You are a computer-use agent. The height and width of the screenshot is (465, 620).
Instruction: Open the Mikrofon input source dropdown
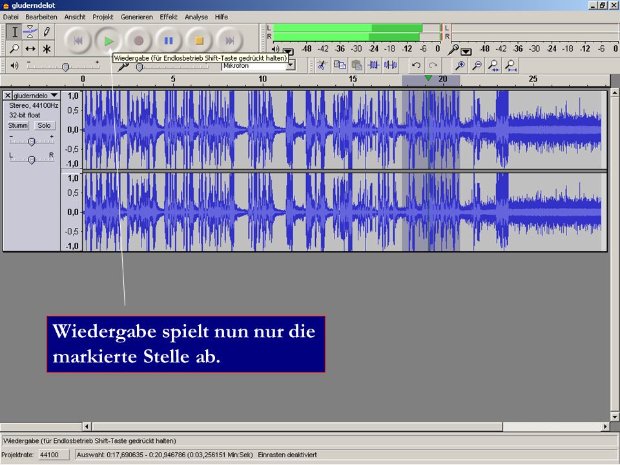point(291,66)
